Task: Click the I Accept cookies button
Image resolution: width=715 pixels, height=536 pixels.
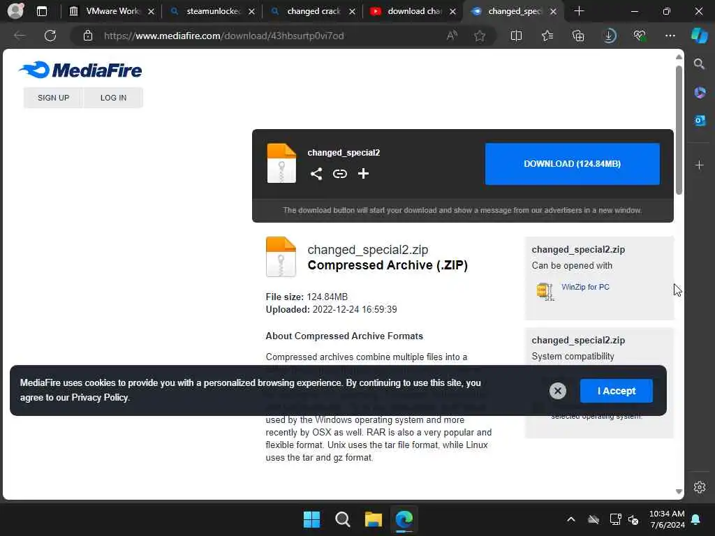Action: pos(616,391)
